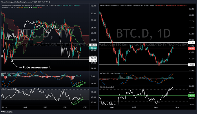Click the 59.00 price axis value
197x114 pixels.
click(x=93, y=33)
